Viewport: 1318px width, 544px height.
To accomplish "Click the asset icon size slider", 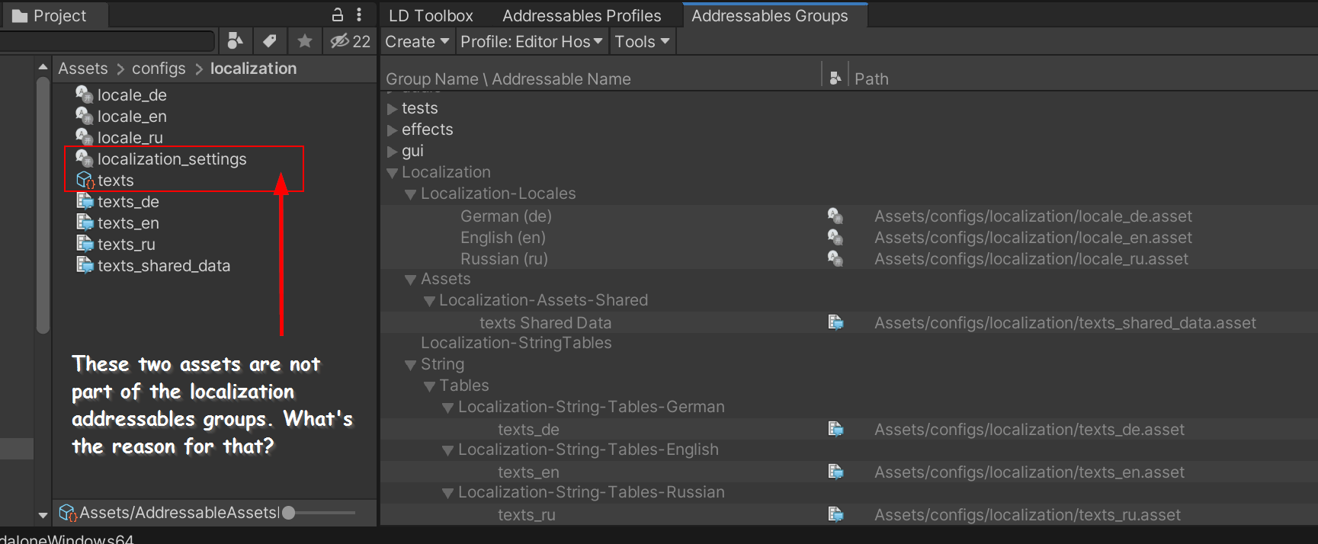I will pyautogui.click(x=320, y=513).
